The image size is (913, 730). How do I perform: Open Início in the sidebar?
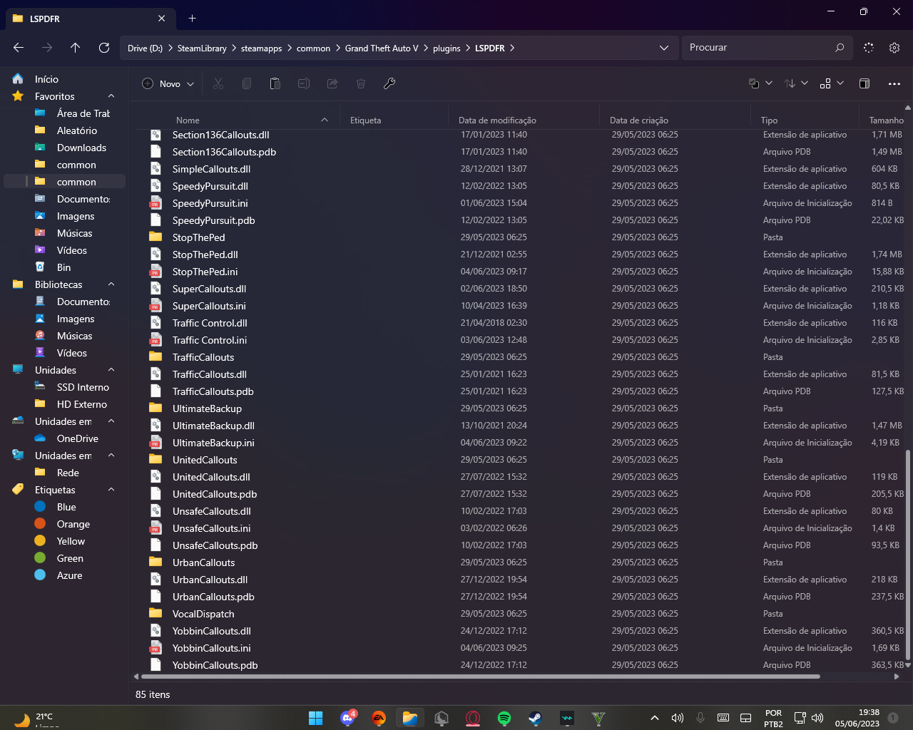tap(46, 79)
